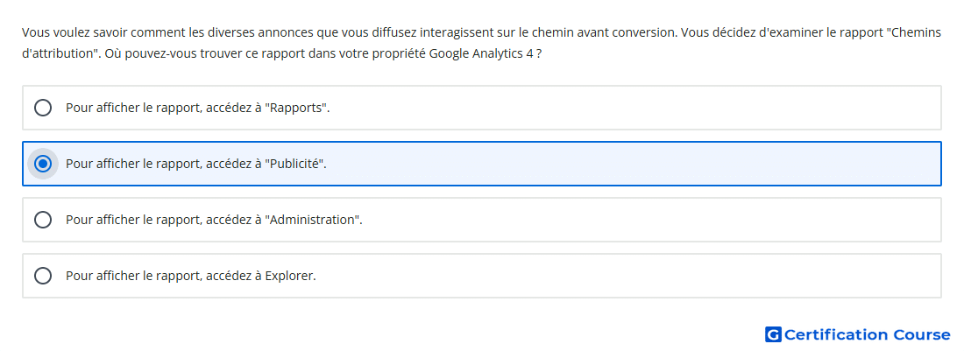The width and height of the screenshot is (964, 351).
Task: Click the quoted word "Rapports" in first option
Action: coord(298,108)
